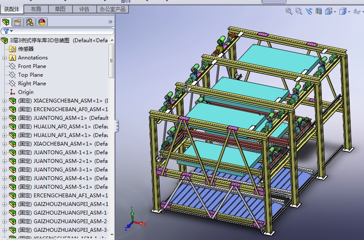Open the FeatureManager design tree tab
This screenshot has height=240, width=364.
point(6,22)
